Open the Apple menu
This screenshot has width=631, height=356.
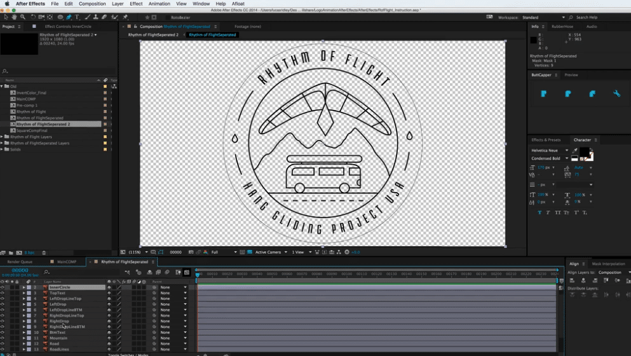pyautogui.click(x=7, y=4)
